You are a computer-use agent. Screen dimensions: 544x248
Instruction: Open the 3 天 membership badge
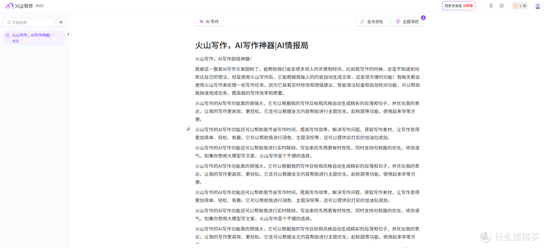(x=520, y=6)
